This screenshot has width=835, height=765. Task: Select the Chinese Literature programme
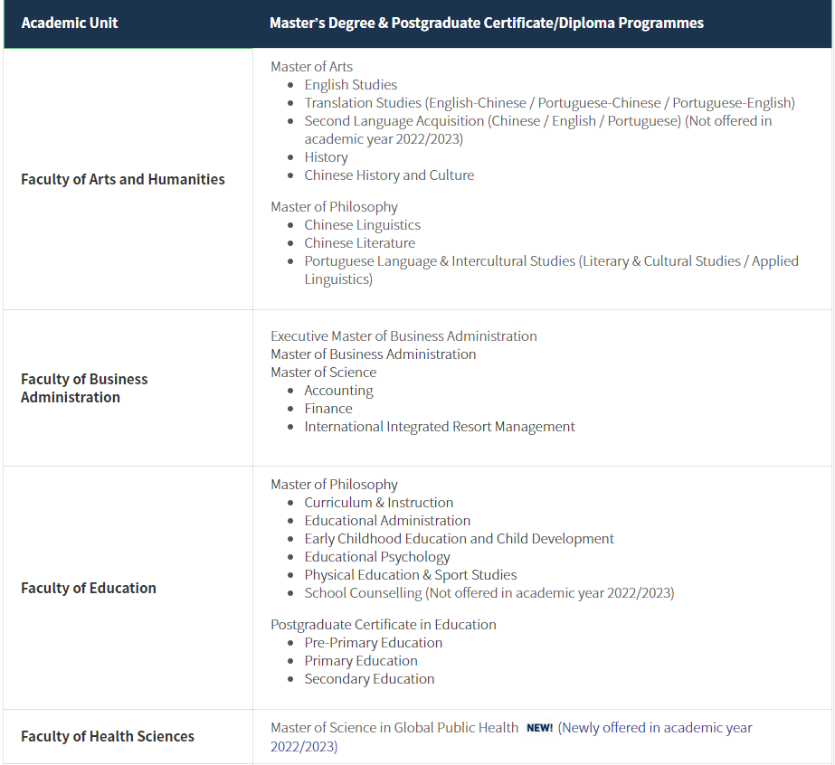pos(359,242)
